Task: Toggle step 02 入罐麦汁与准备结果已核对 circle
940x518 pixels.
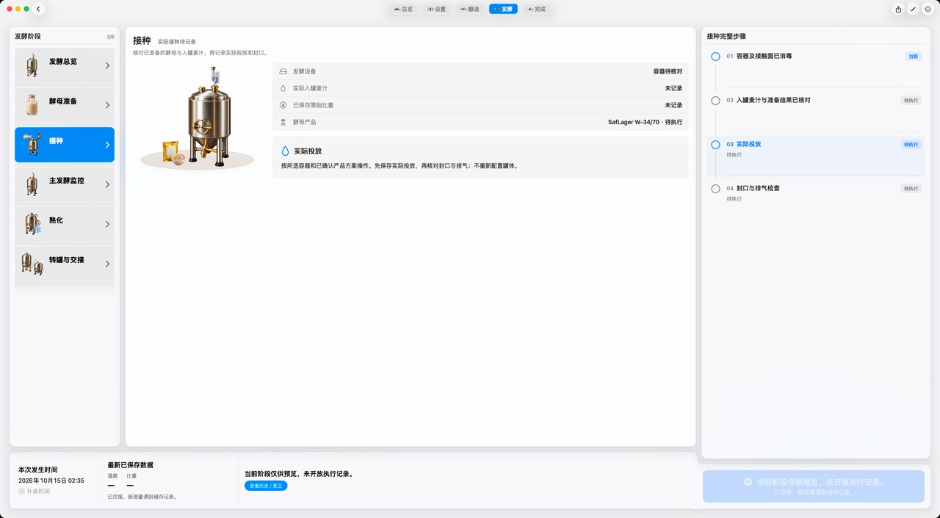Action: coord(715,101)
